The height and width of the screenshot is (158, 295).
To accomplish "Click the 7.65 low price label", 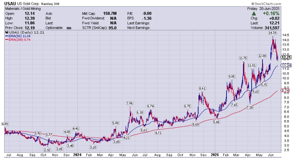I will (x=234, y=105).
